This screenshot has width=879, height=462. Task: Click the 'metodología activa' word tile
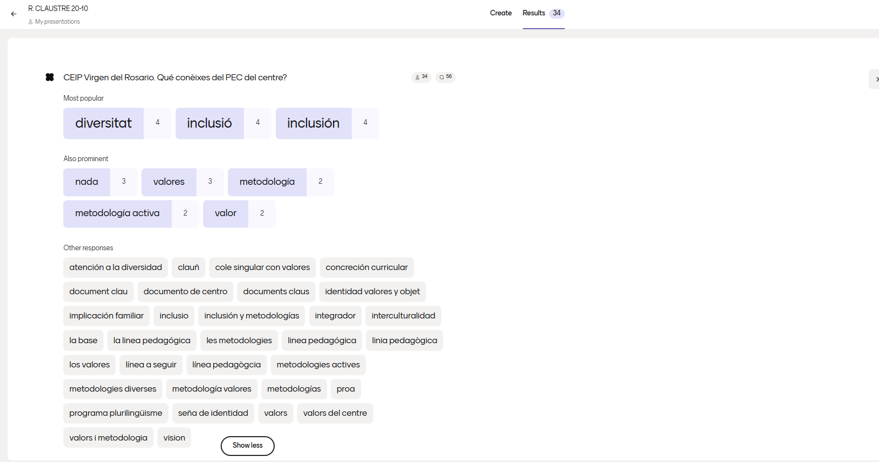coord(117,213)
